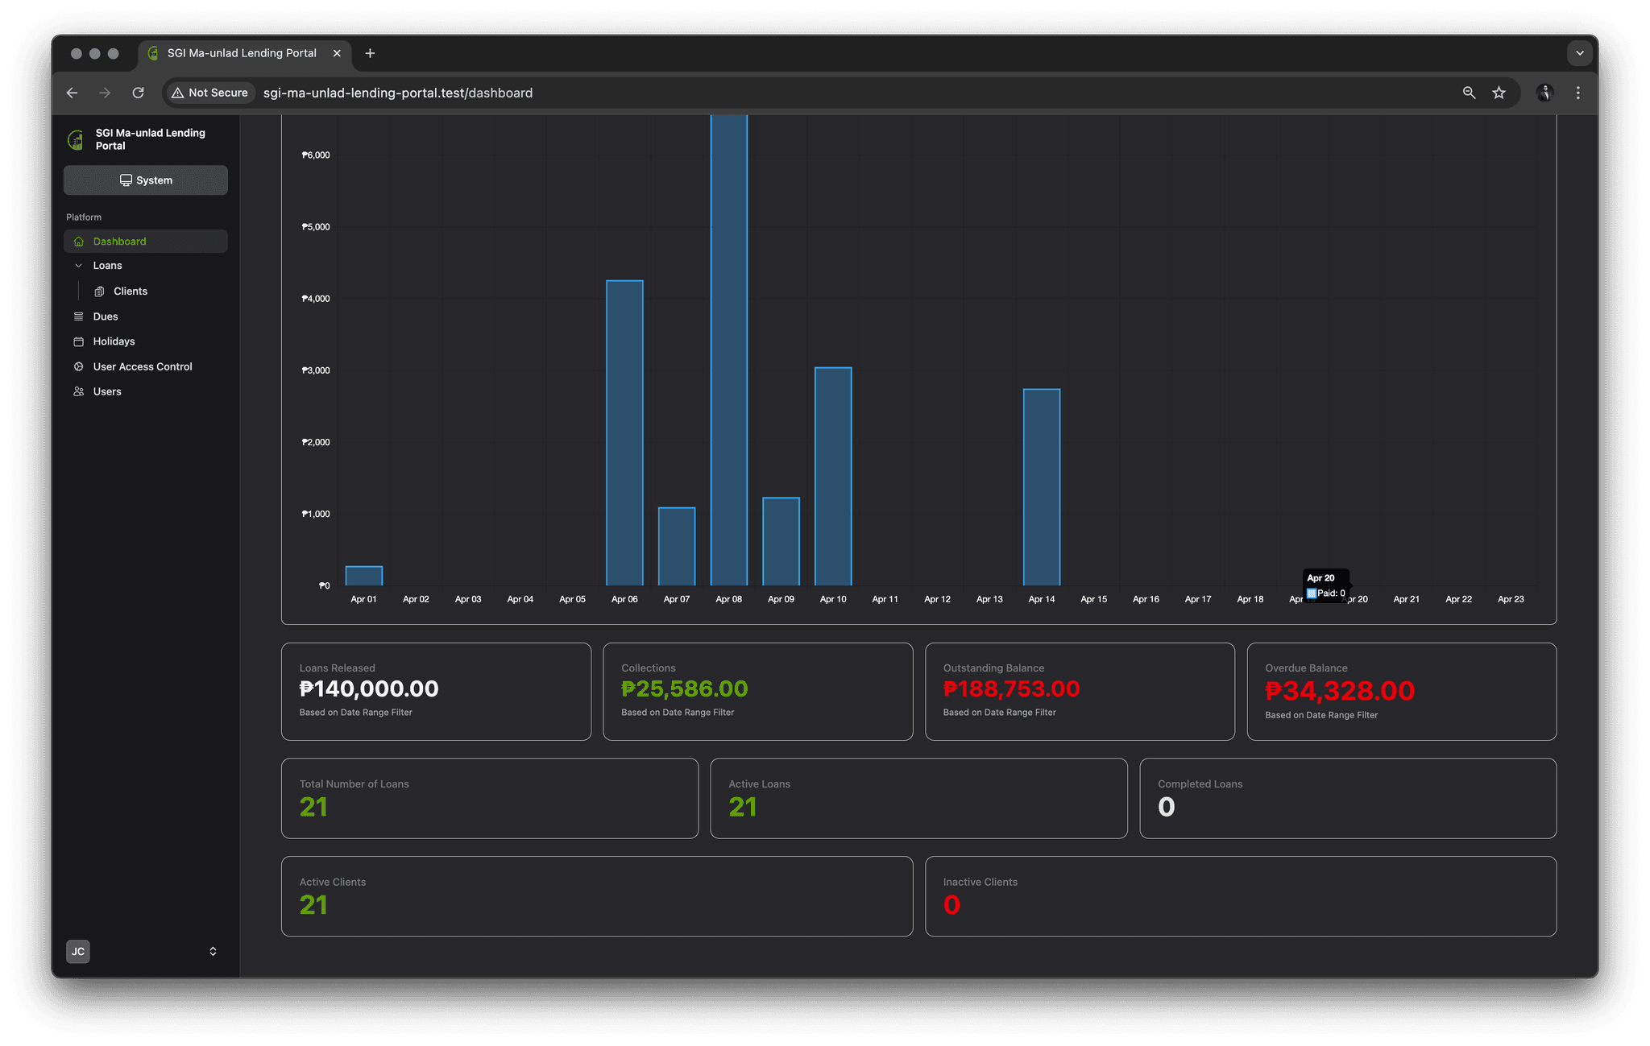
Task: Click the Outstanding Balance ₱188,753.00 value
Action: (1011, 689)
